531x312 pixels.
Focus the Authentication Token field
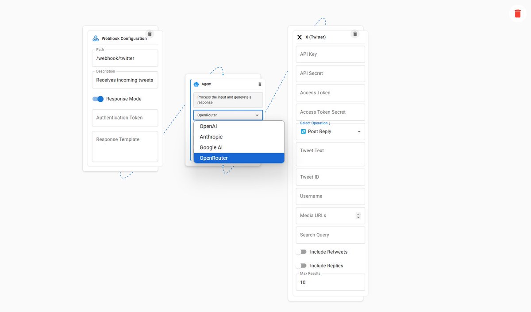click(125, 118)
